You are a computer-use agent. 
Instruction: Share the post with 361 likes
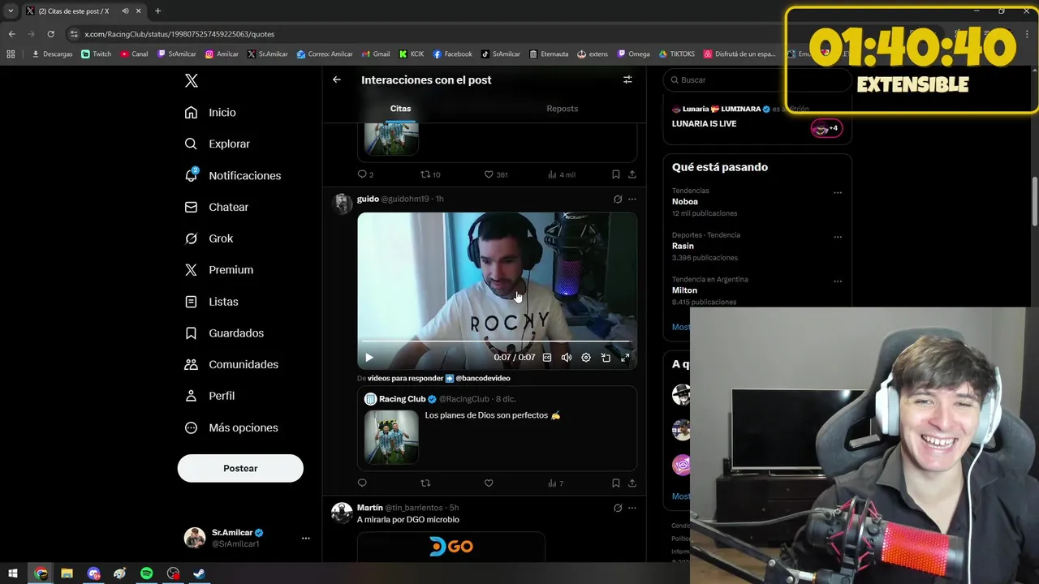pyautogui.click(x=632, y=174)
